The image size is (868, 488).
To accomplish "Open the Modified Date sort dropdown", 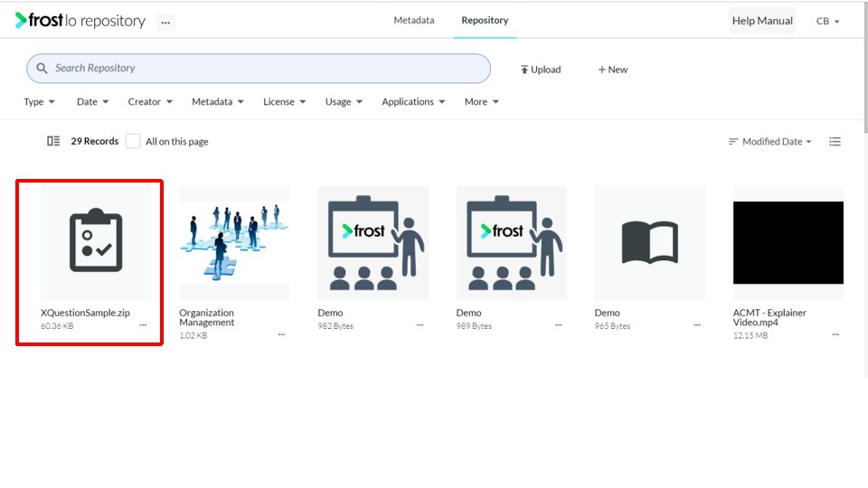I will click(770, 142).
